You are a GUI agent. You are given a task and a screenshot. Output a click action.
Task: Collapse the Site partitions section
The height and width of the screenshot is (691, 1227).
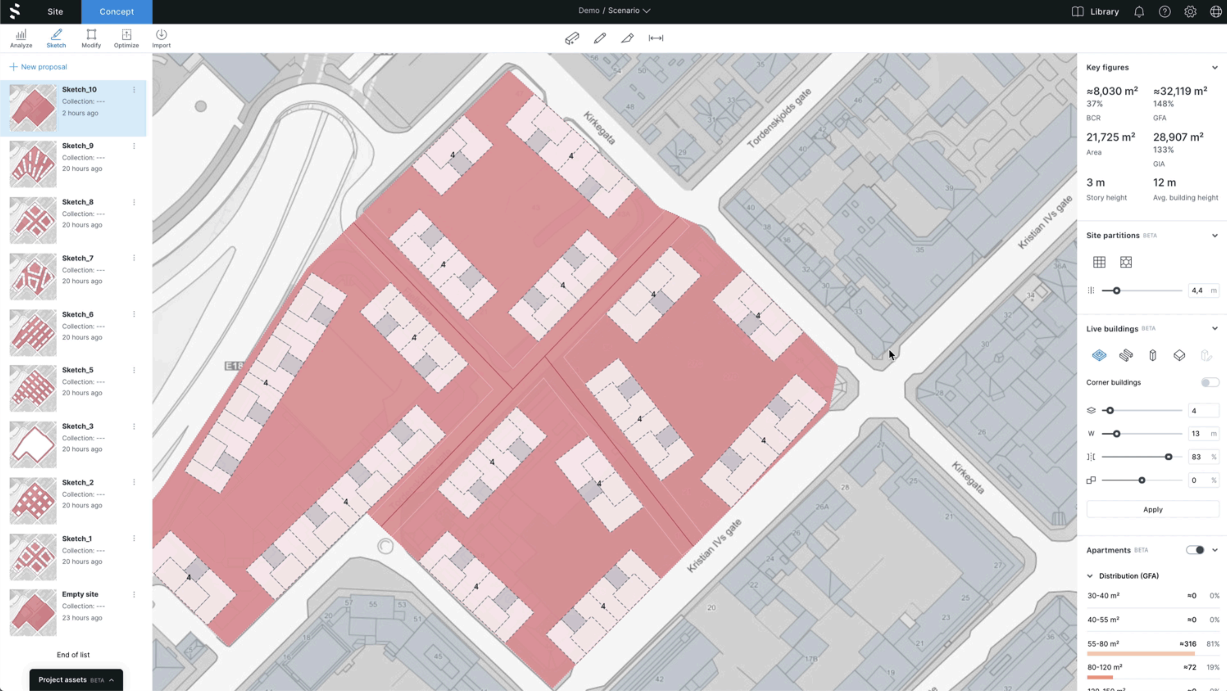(1215, 235)
